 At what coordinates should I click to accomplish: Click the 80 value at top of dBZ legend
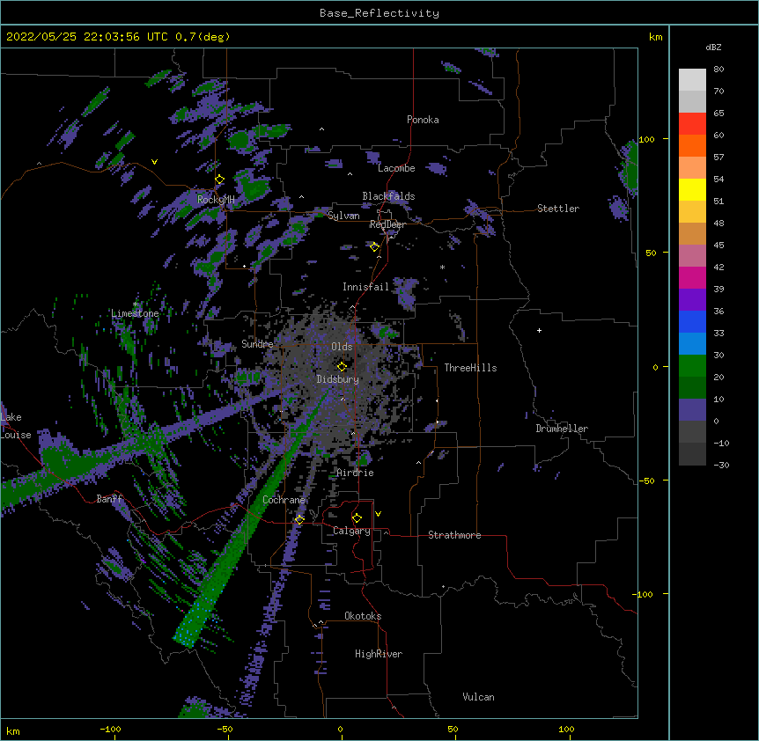[718, 70]
